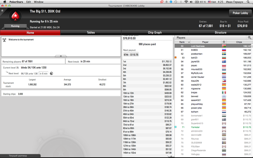Click the favorite star icon
This screenshot has height=158, width=253.
[2, 10]
